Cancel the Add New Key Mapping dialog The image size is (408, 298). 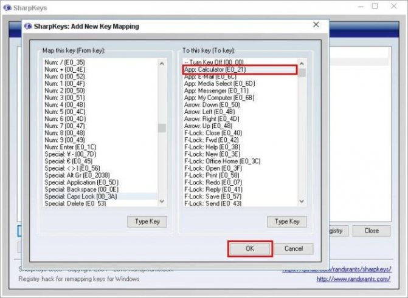(x=294, y=249)
